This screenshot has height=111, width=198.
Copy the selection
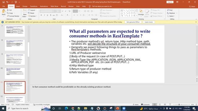(10, 13)
